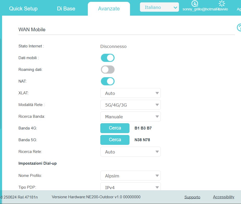
Task: Switch to the Quick Setup tab
Action: (x=23, y=9)
